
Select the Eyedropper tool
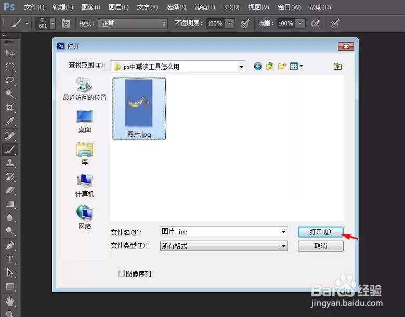(x=10, y=121)
